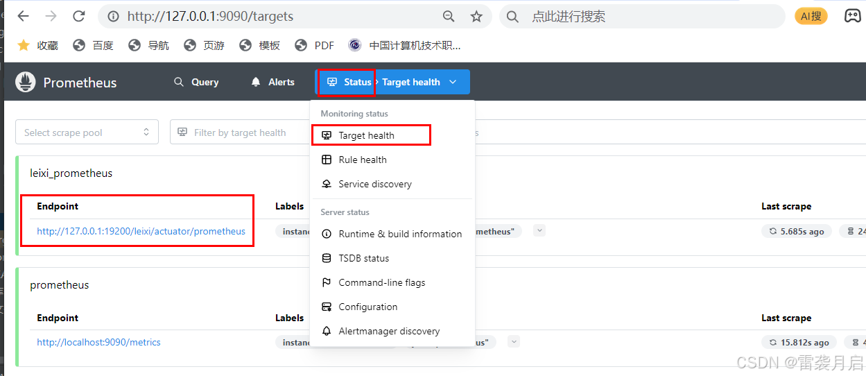The width and height of the screenshot is (866, 376).
Task: Select Service discovery in the Status menu
Action: [x=392, y=184]
